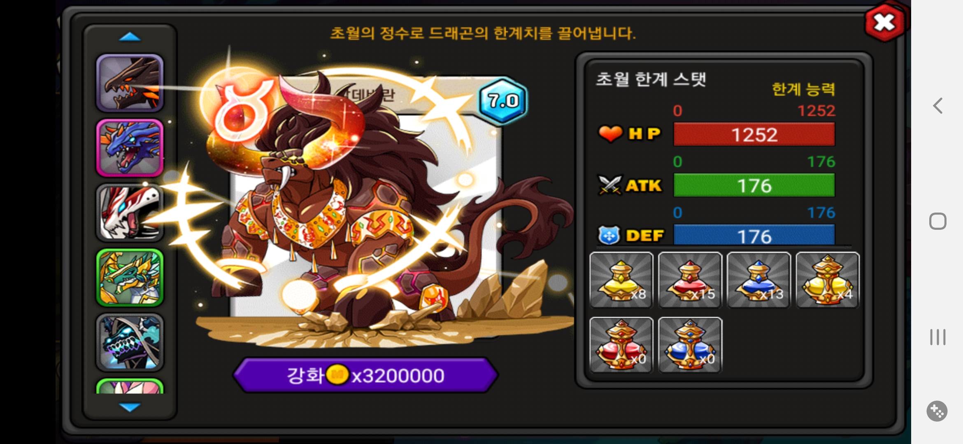Select the blue dragon with the pink frame
The width and height of the screenshot is (963, 444).
pyautogui.click(x=130, y=148)
